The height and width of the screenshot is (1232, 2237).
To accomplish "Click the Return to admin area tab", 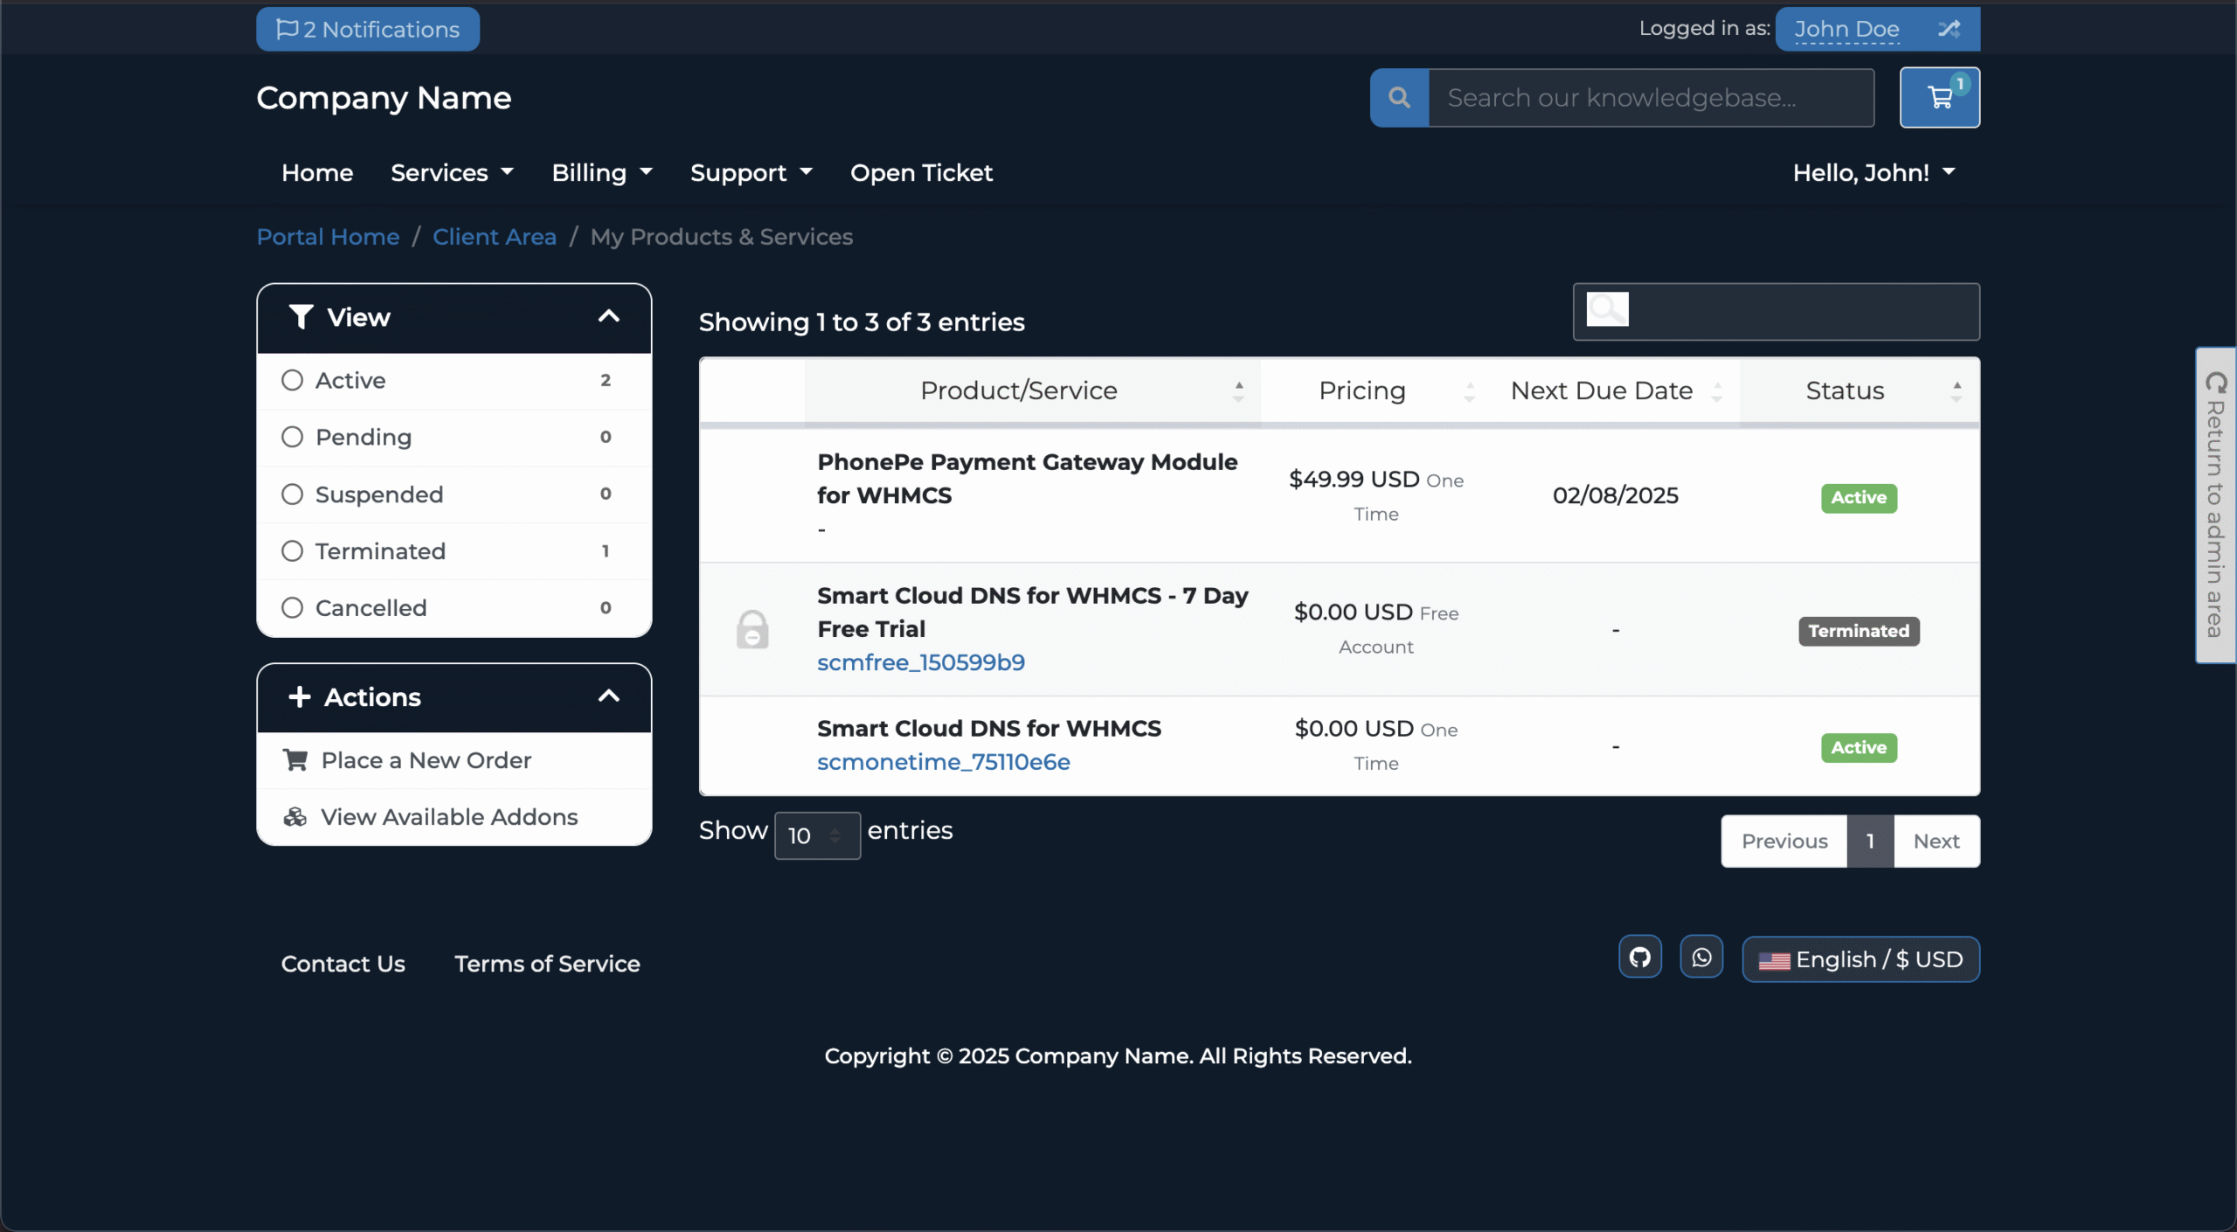I will coord(2215,505).
